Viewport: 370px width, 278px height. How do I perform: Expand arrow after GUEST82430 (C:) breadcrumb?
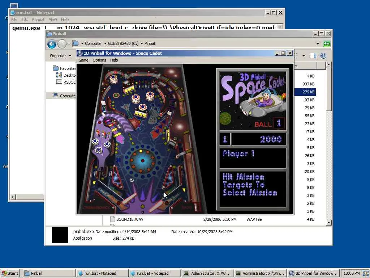(142, 43)
